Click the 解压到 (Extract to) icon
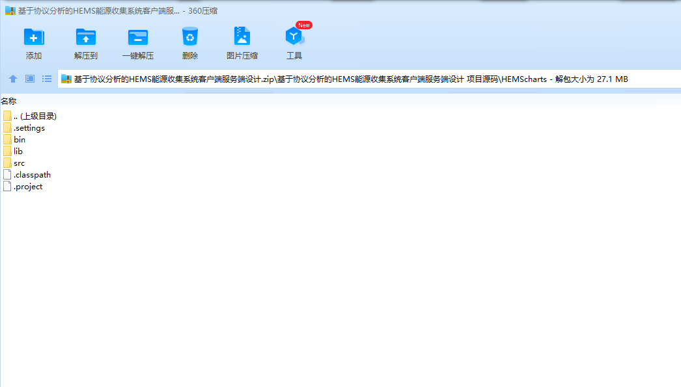 pos(85,37)
